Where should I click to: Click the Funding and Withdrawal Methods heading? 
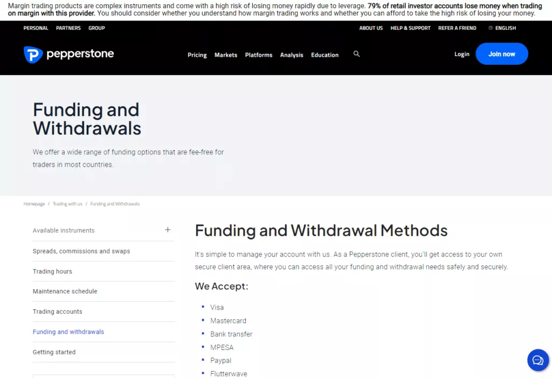[321, 231]
